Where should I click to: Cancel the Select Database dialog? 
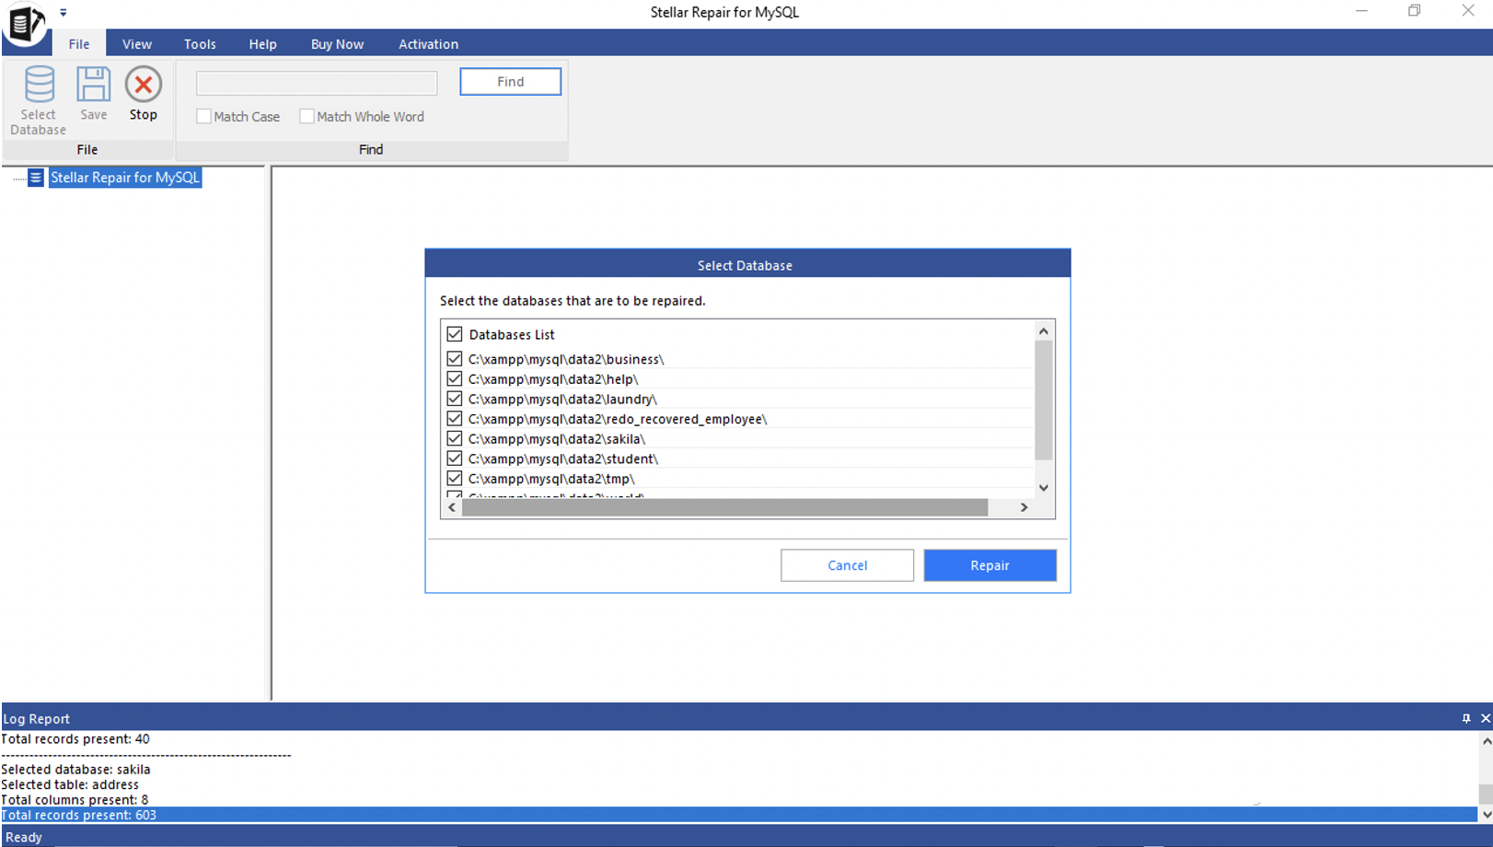[x=846, y=564]
